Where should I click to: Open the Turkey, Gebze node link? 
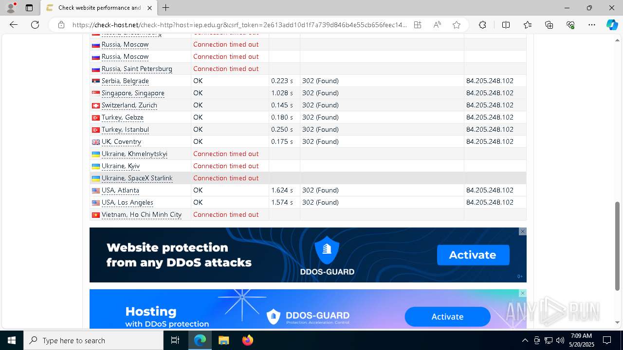[122, 117]
